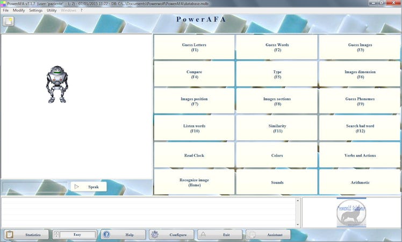Click the clipboard icon on Statistics button
The height and width of the screenshot is (242, 402).
(x=10, y=234)
